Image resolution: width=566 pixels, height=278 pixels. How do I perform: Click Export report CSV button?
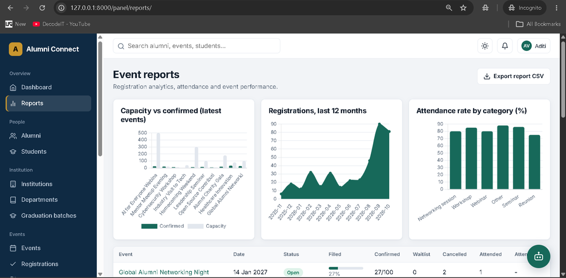tap(513, 76)
